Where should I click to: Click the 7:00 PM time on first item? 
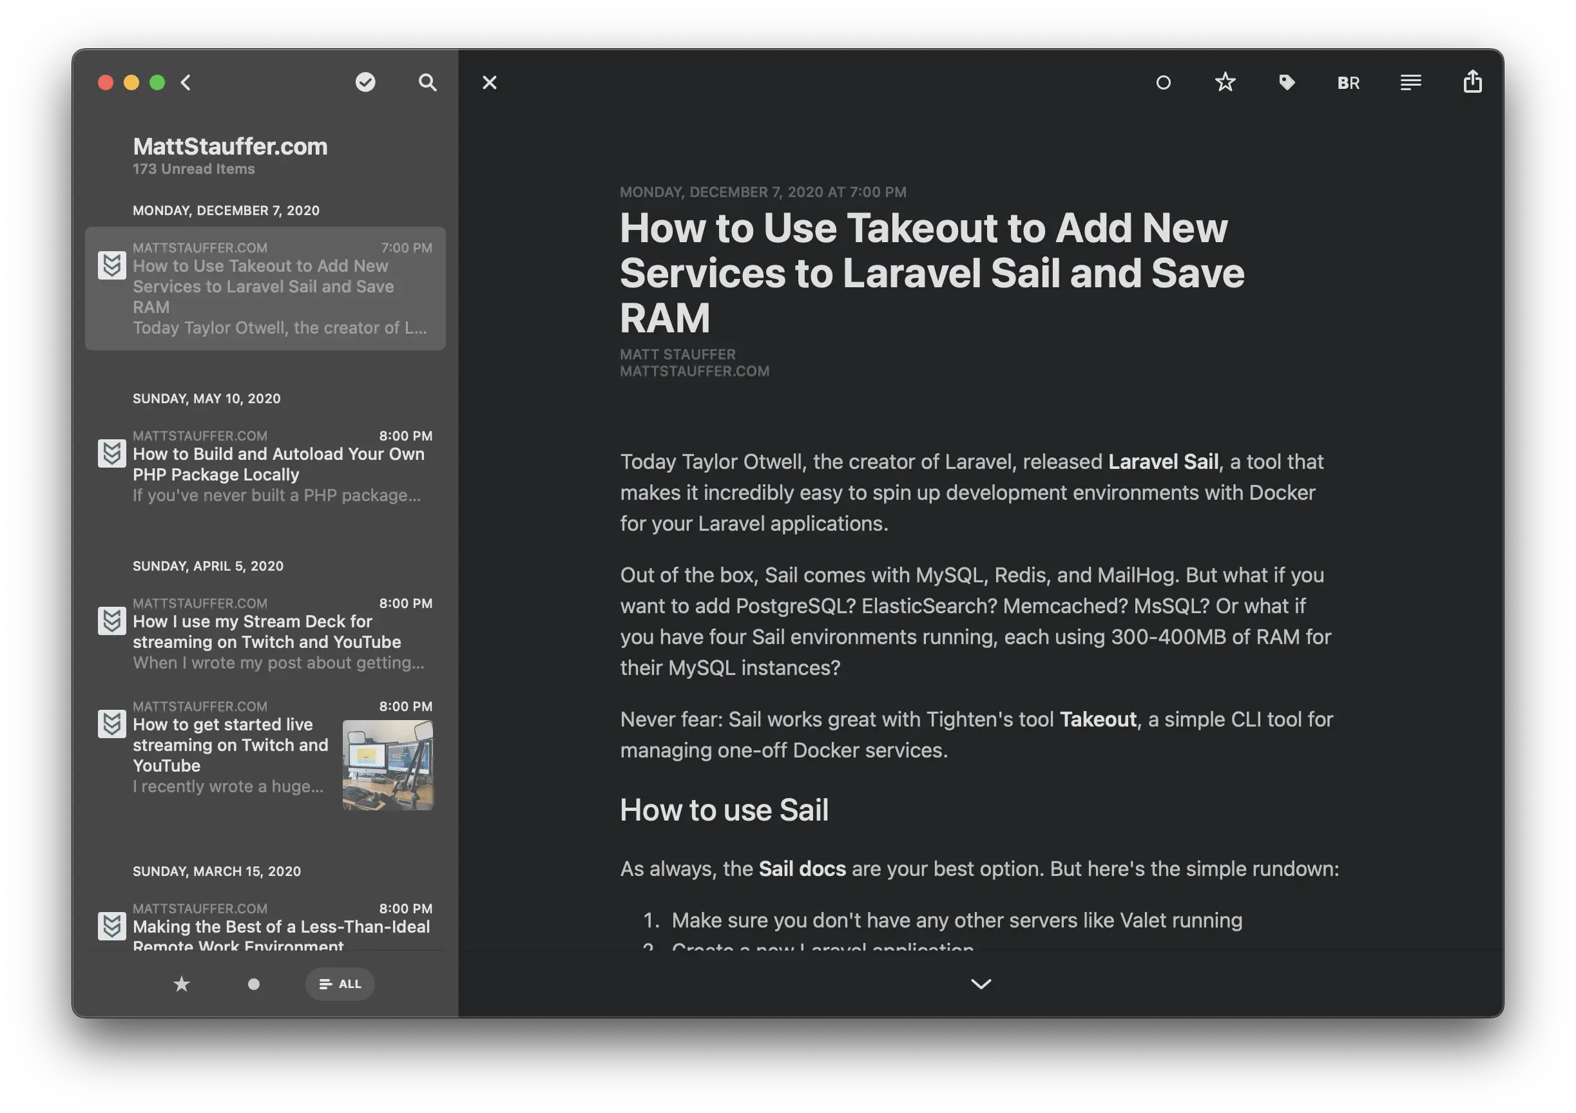coord(407,248)
